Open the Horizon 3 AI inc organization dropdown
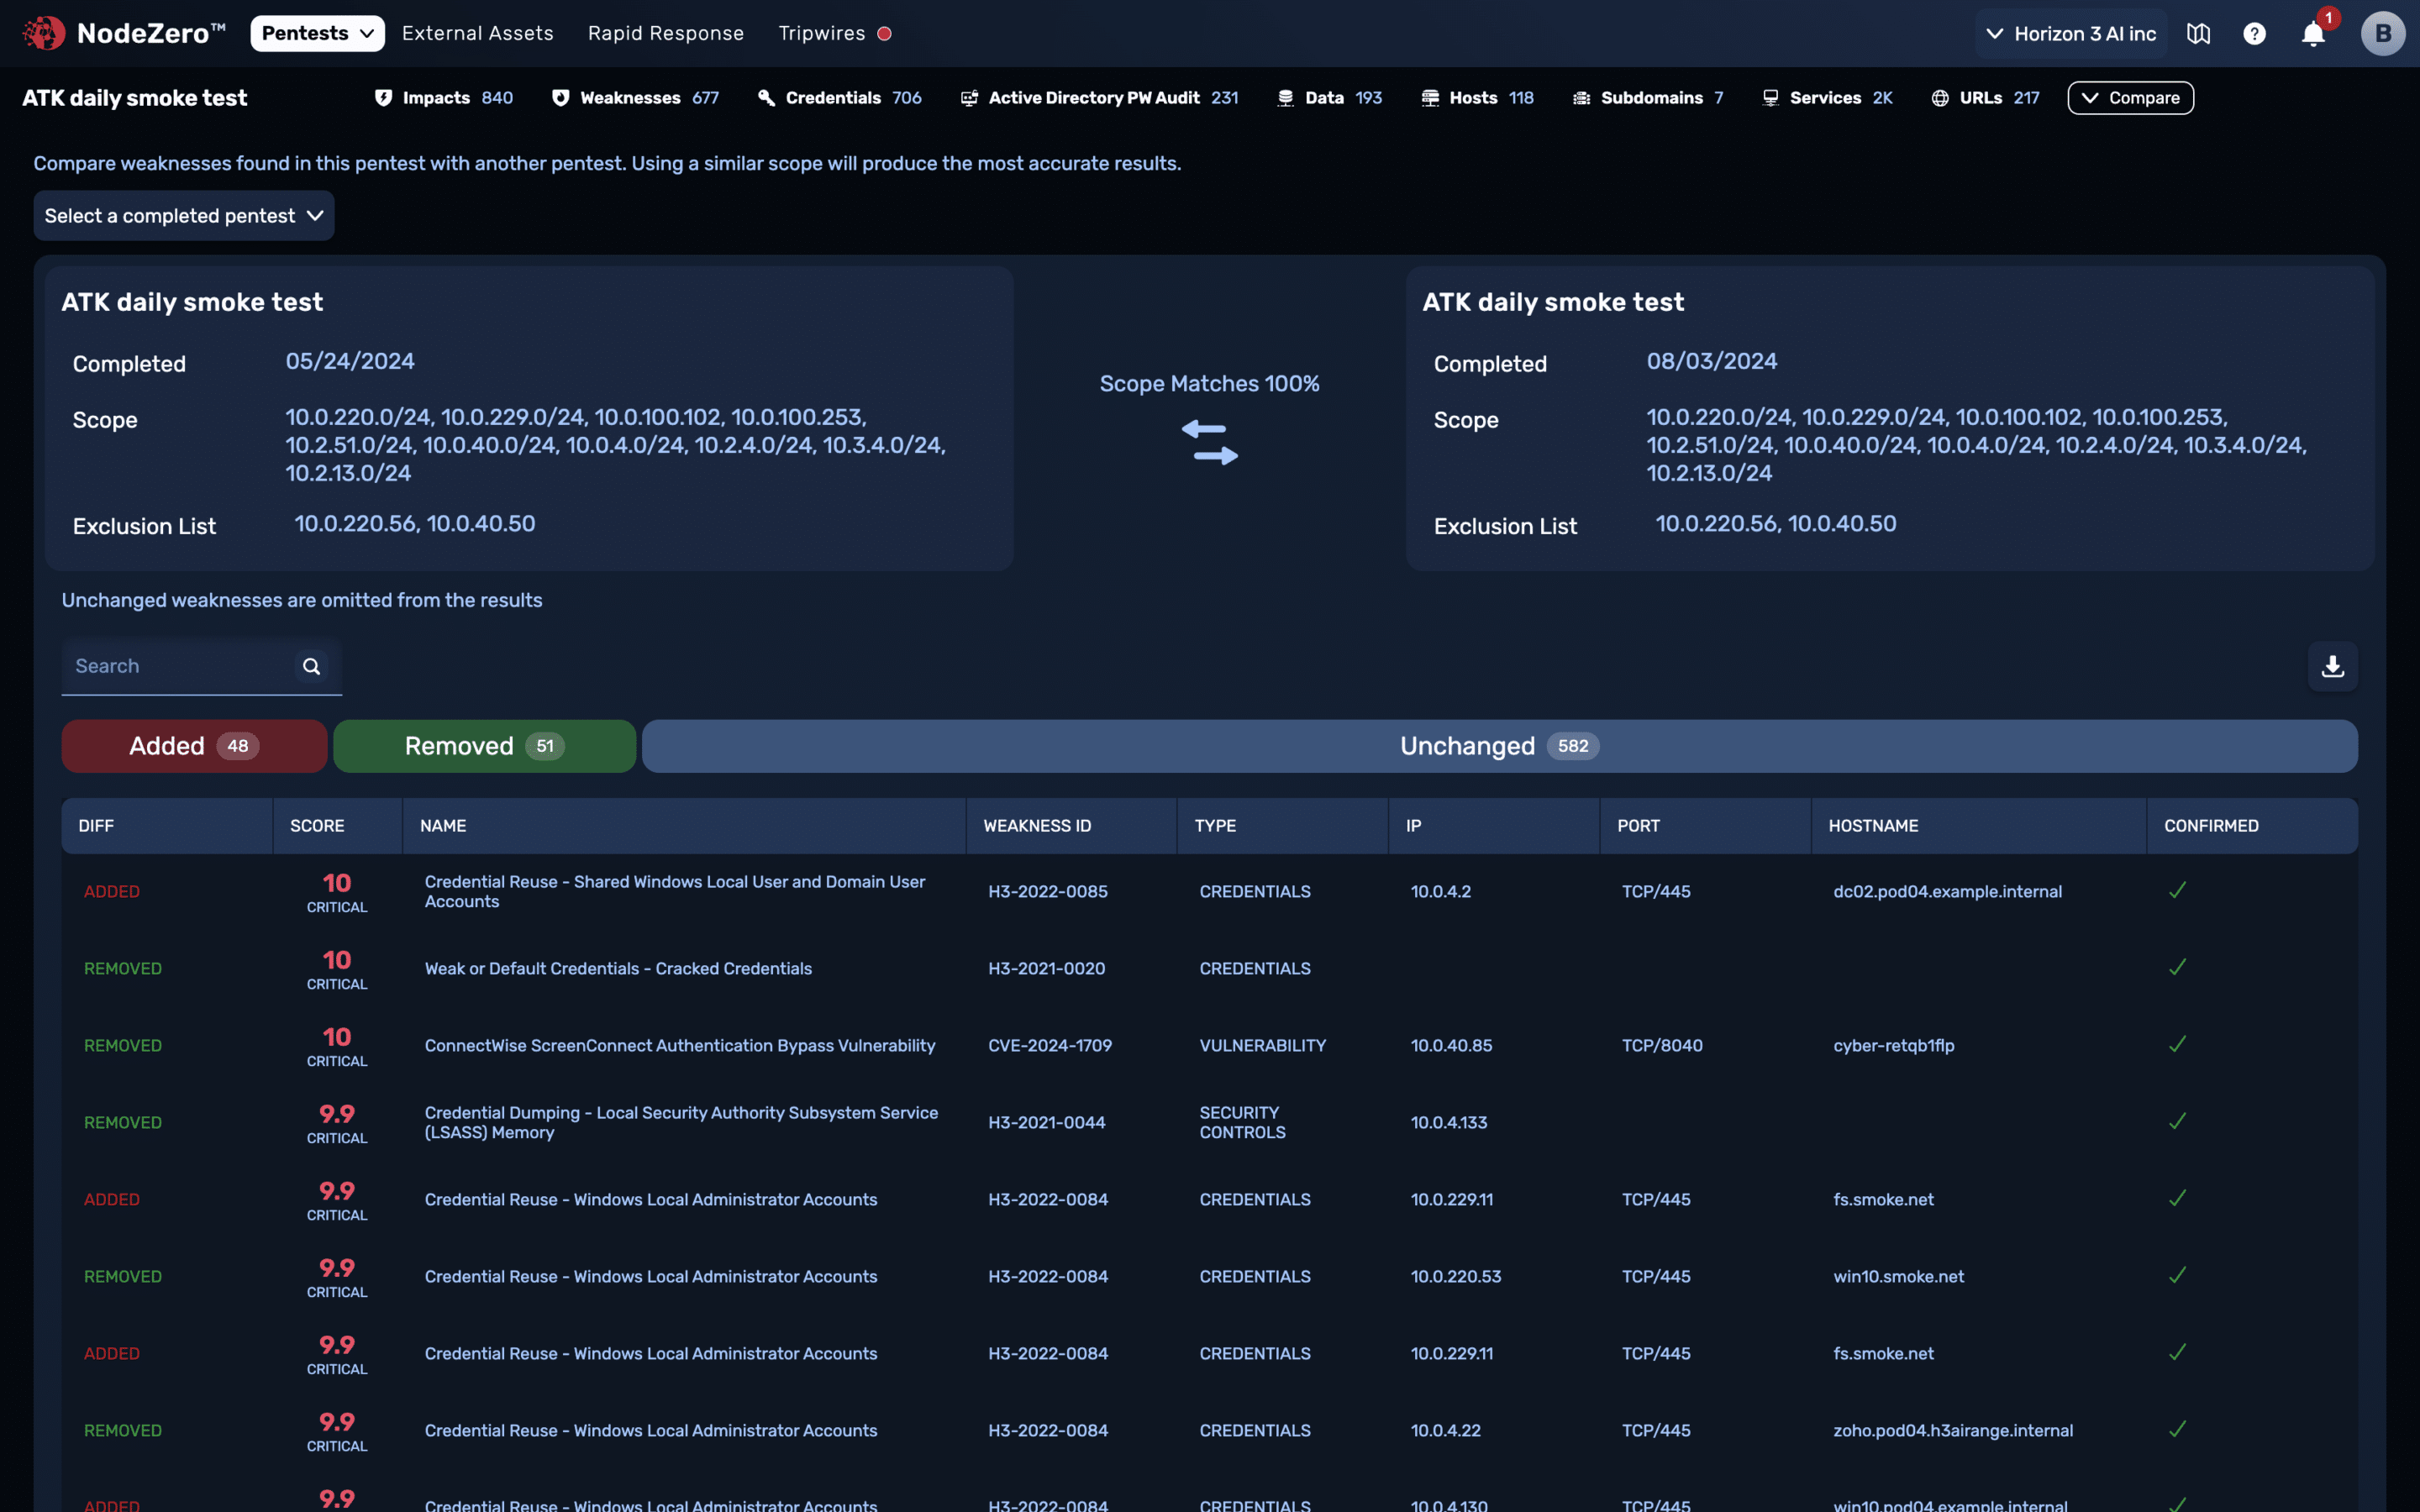 [2070, 32]
